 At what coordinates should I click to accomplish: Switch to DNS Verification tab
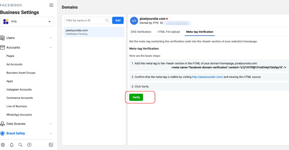click(141, 32)
